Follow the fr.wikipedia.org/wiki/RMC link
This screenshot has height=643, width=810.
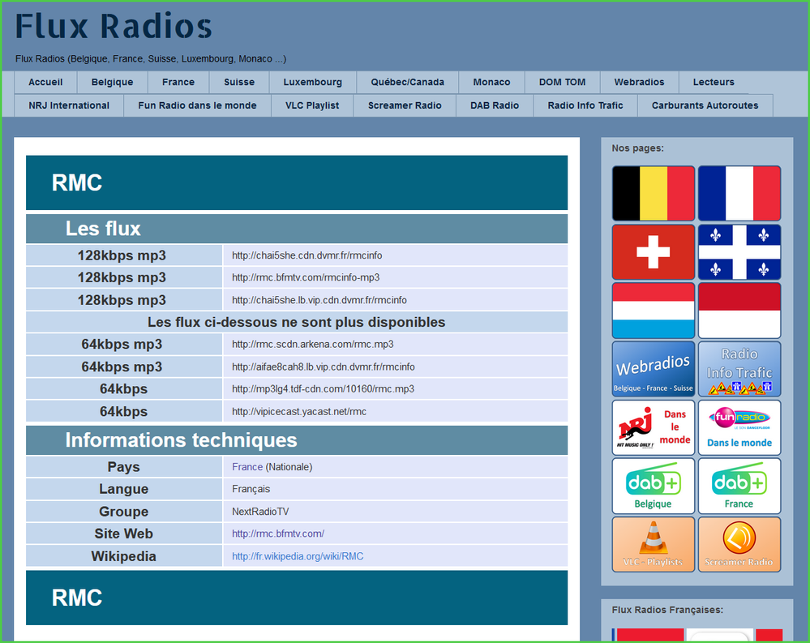(298, 556)
